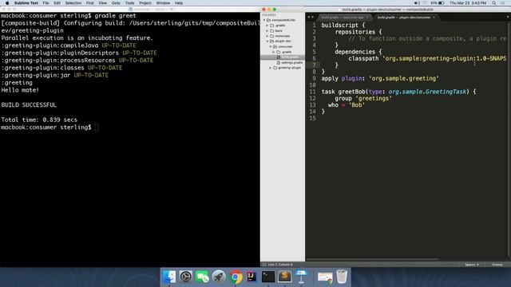Viewport: 511px width, 287px height.
Task: Click Spaces indentation setting in status bar
Action: [x=472, y=265]
